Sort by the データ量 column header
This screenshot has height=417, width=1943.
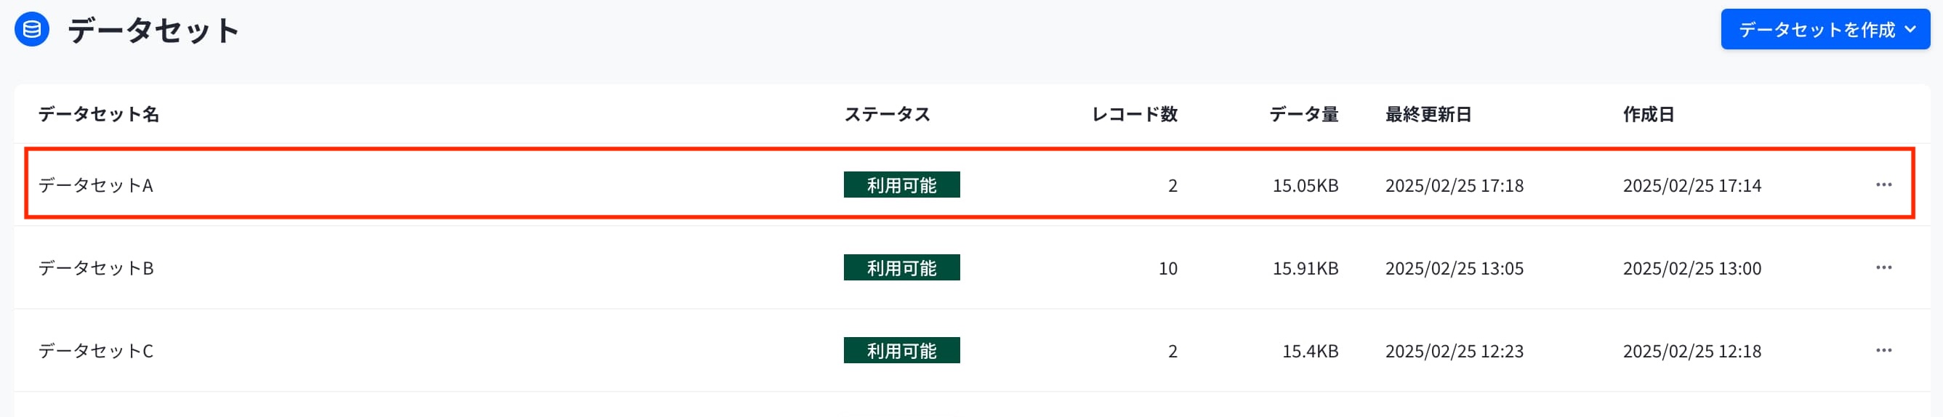coord(1303,115)
